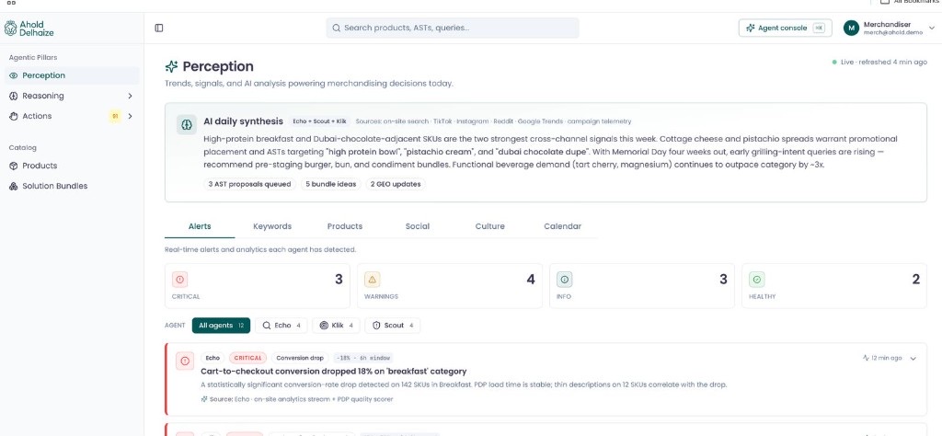942x436 pixels.
Task: Expand the breakfast conversion alert chevron
Action: [913, 359]
